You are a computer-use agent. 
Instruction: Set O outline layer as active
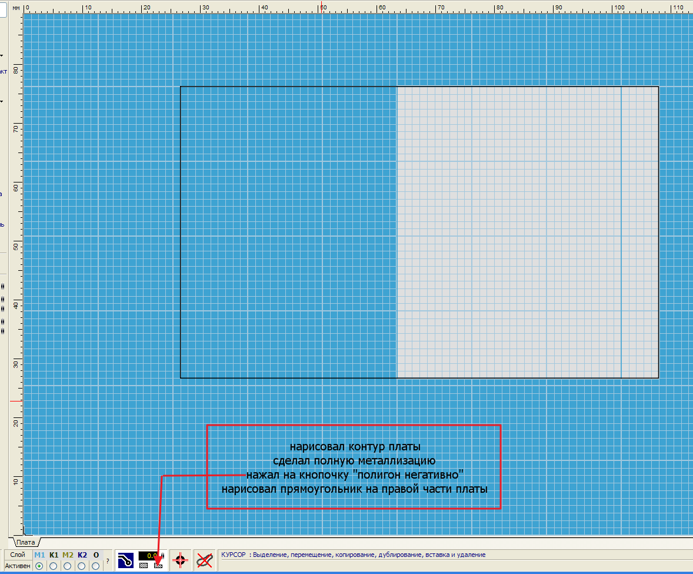(96, 566)
